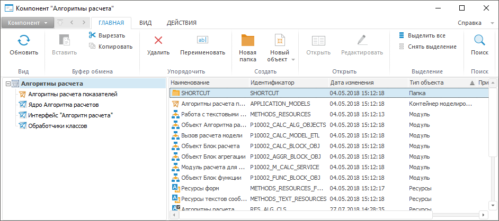Viewport: 499px width, 221px height.
Task: Open the Компонент dropdown button
Action: click(x=27, y=23)
